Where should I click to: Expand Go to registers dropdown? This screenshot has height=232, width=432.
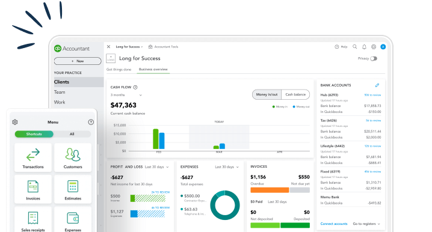pos(366,224)
